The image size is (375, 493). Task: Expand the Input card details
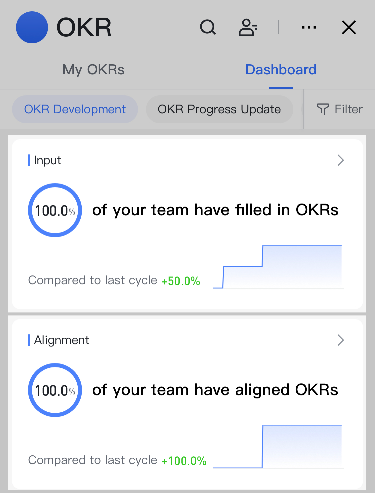[x=341, y=160]
